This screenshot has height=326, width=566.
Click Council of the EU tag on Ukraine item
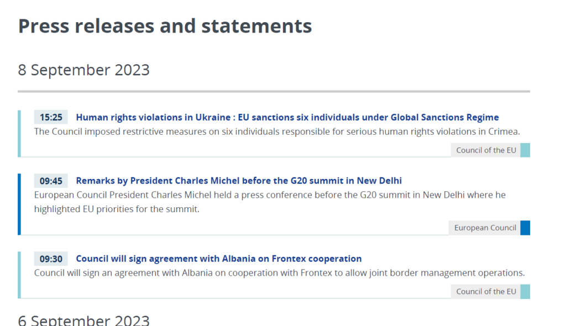pyautogui.click(x=486, y=150)
